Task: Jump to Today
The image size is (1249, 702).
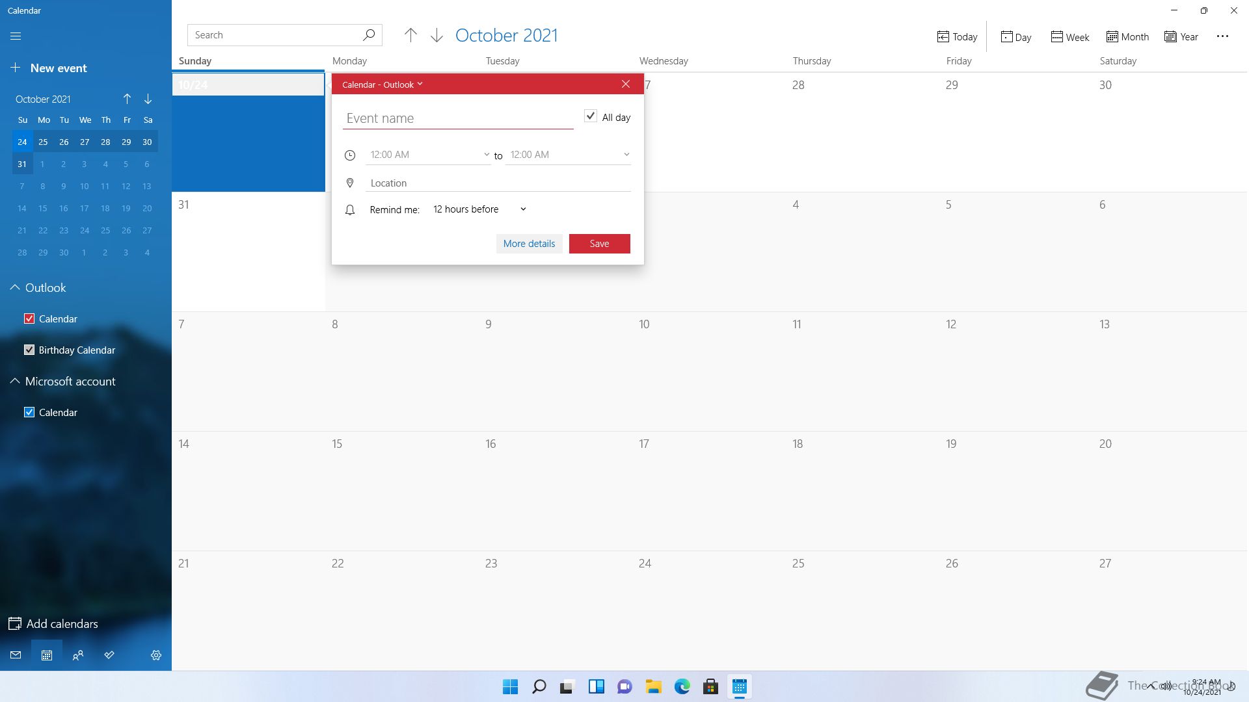Action: click(x=958, y=36)
